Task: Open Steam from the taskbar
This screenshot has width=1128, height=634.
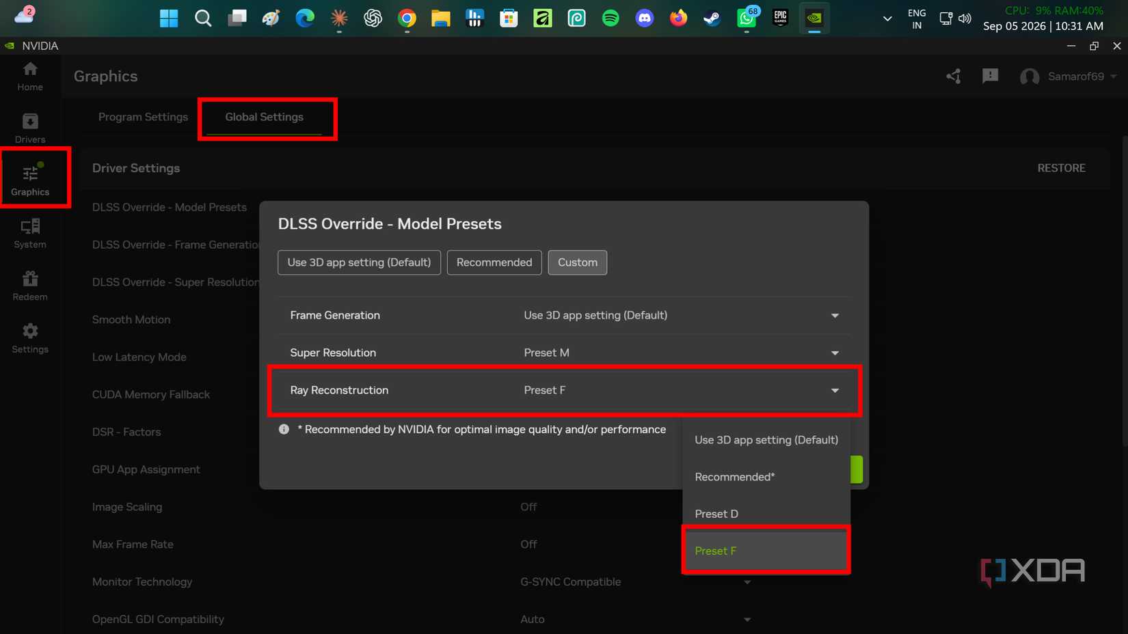Action: tap(712, 18)
